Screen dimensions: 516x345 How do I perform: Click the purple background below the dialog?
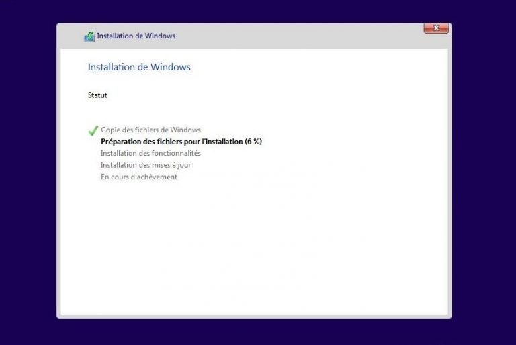(258, 332)
